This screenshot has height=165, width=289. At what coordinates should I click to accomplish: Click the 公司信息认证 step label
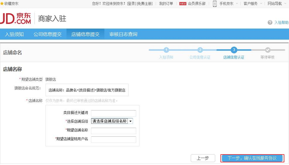200,57
